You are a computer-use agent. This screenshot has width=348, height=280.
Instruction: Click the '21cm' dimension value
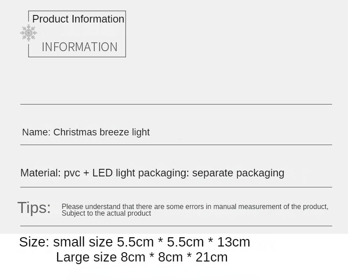pos(211,258)
